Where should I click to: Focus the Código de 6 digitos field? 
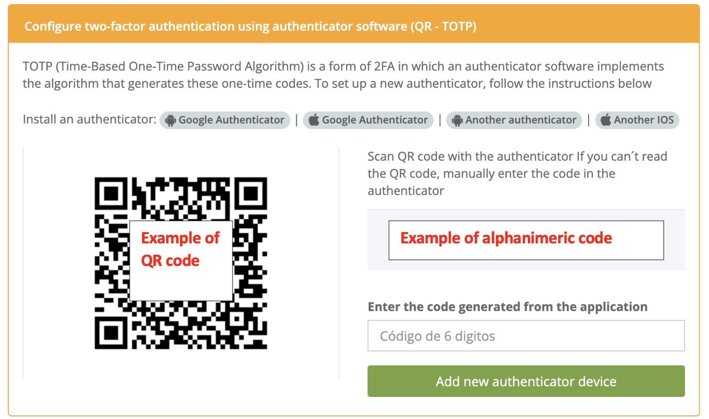(526, 336)
